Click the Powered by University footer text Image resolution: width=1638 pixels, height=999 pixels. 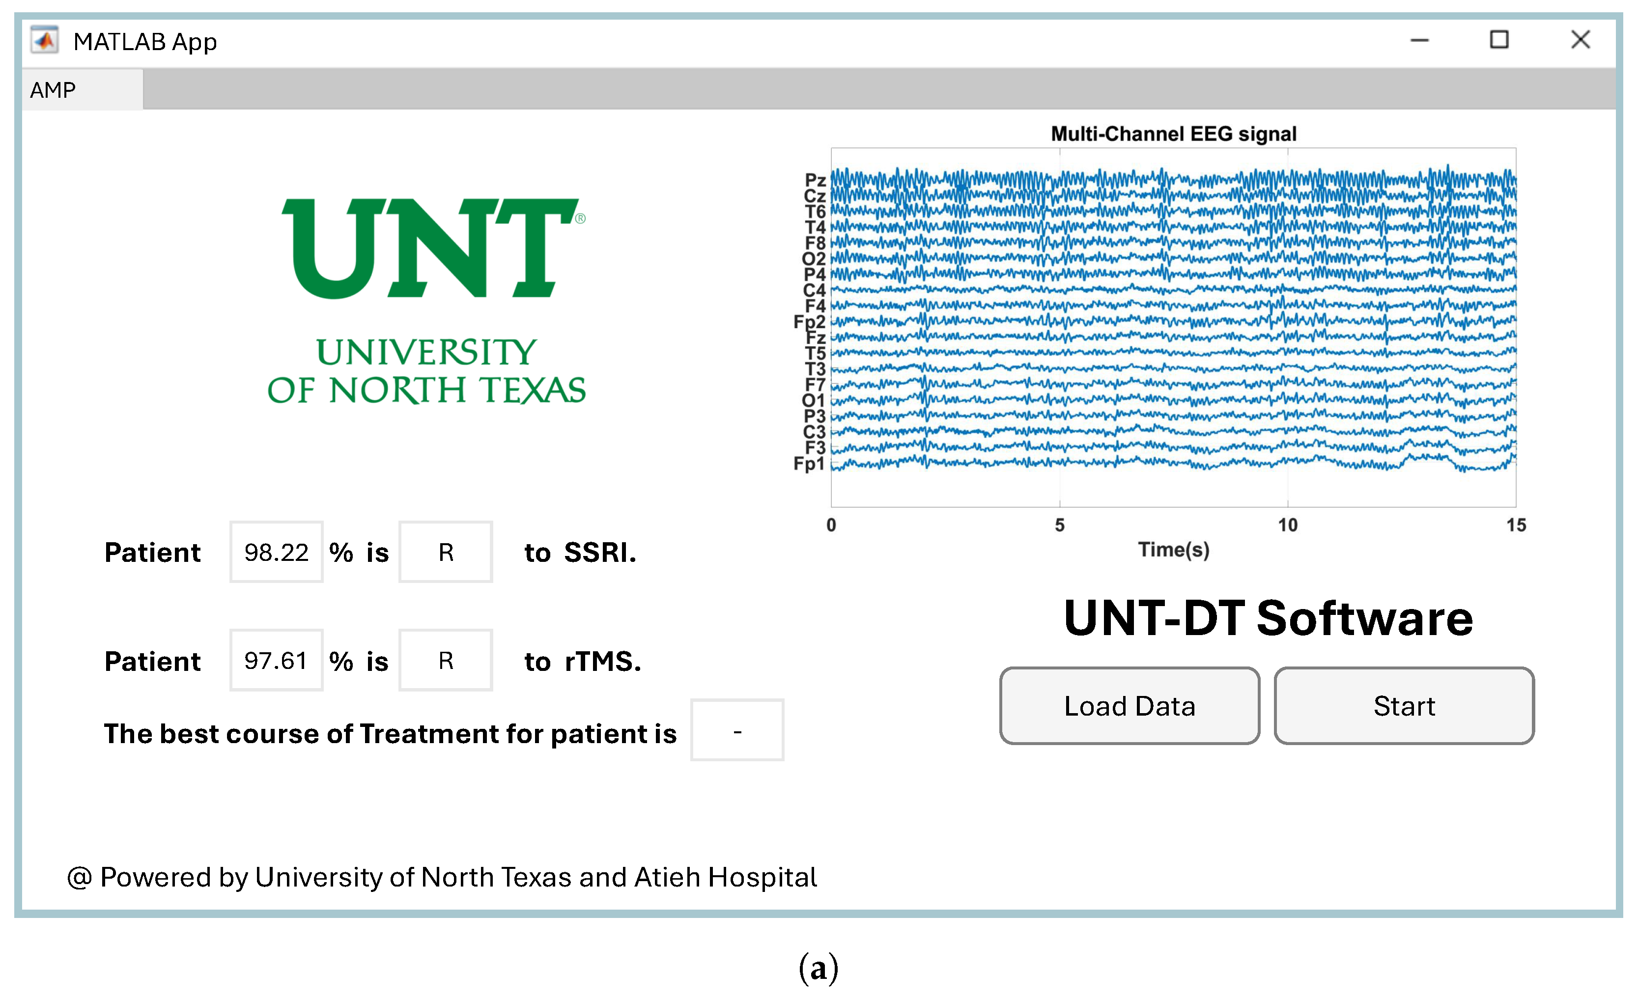(442, 877)
